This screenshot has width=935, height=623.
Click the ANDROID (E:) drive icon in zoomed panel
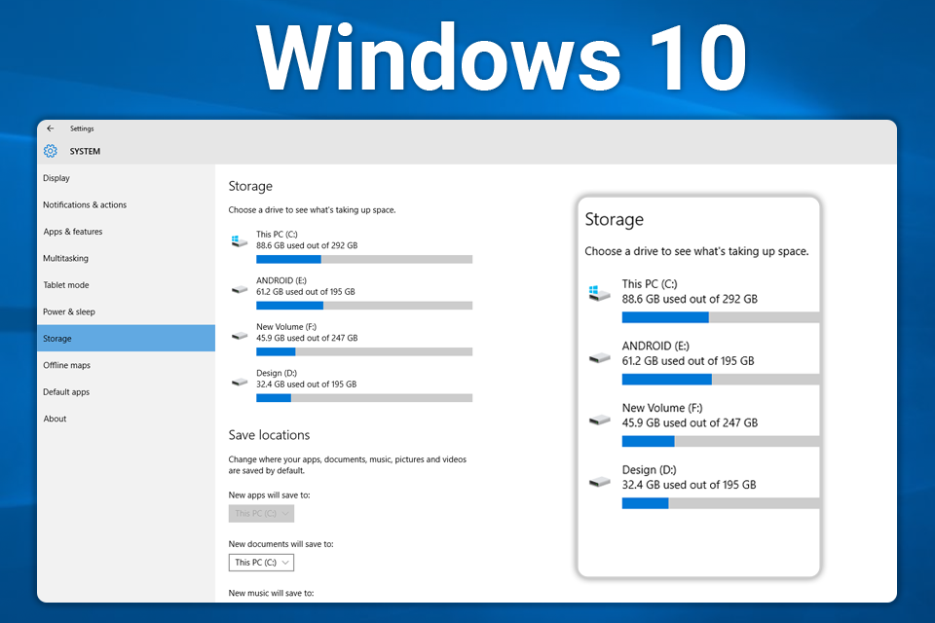coord(599,357)
